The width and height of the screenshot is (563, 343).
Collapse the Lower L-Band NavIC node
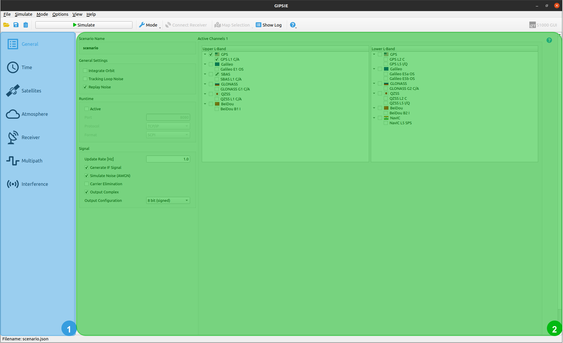(x=374, y=118)
